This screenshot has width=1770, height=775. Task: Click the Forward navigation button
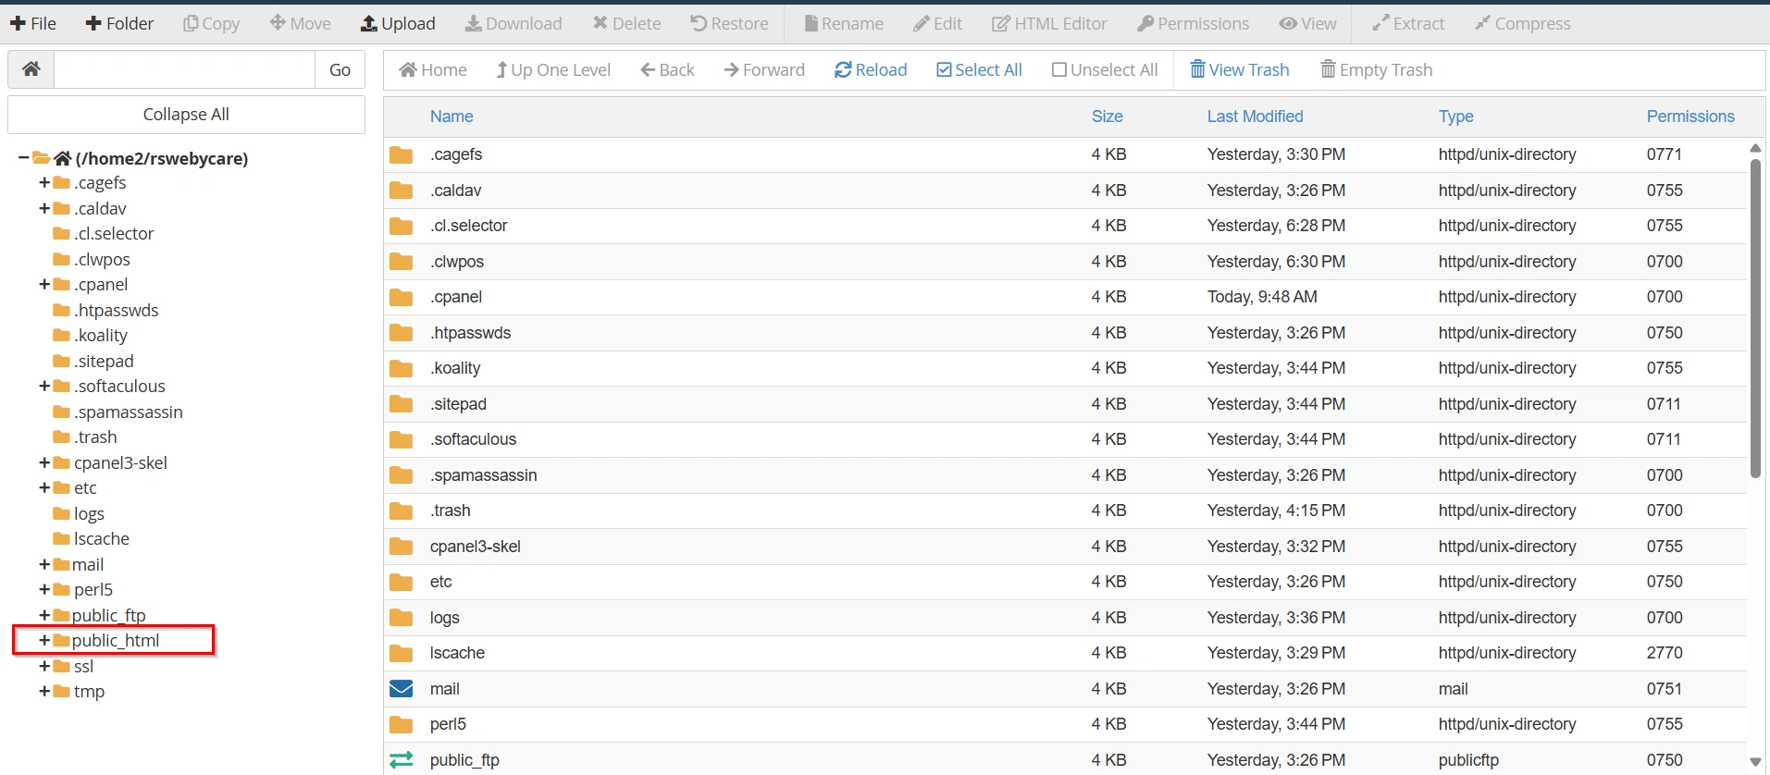click(x=764, y=69)
